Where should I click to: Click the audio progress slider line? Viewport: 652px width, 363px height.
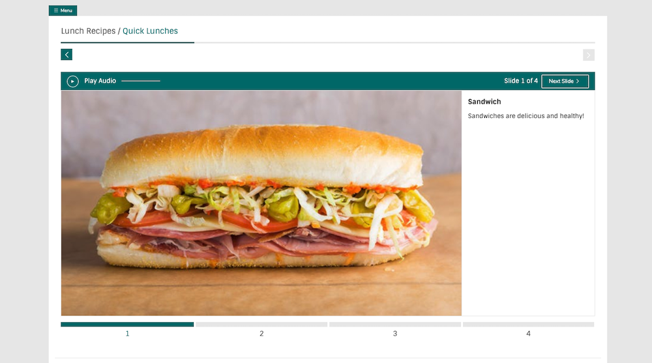(x=141, y=81)
